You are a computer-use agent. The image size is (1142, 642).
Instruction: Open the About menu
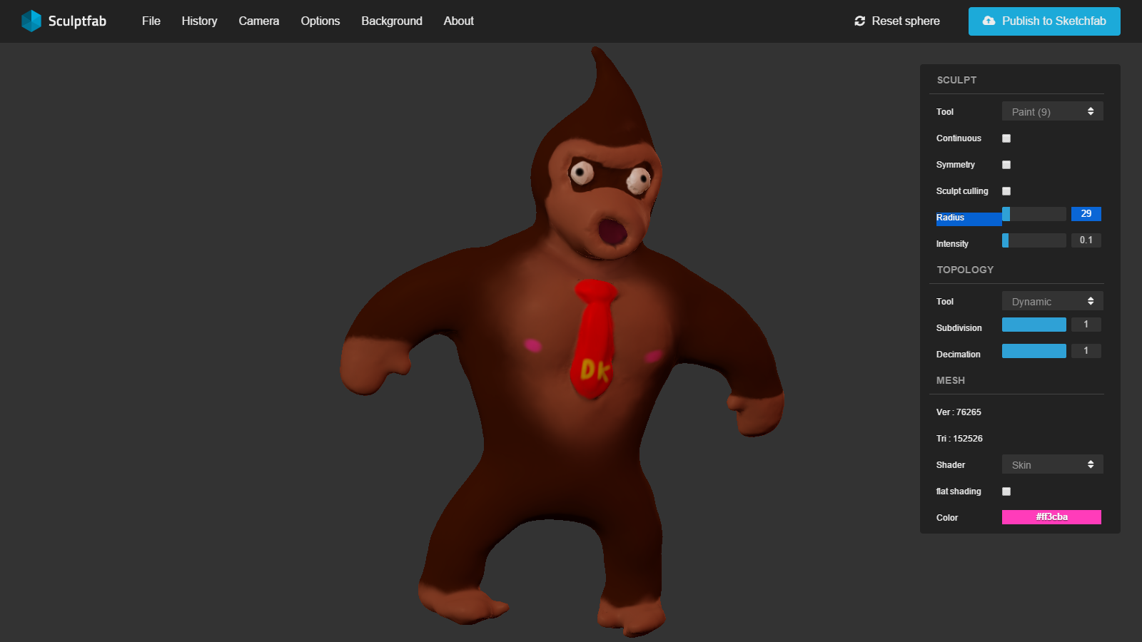coord(459,21)
